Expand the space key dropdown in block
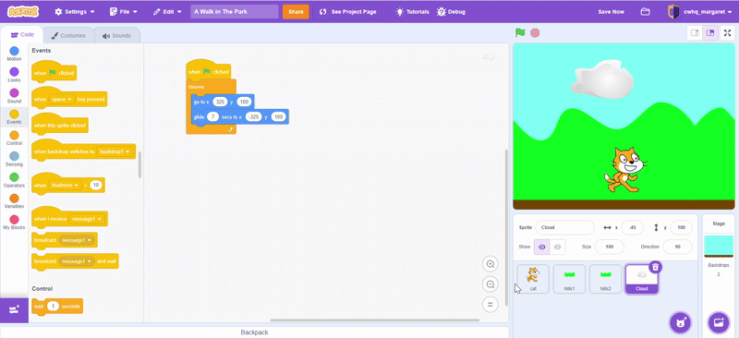The height and width of the screenshot is (338, 739). click(x=62, y=100)
